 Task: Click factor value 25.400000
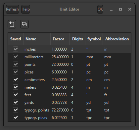click(x=60, y=57)
